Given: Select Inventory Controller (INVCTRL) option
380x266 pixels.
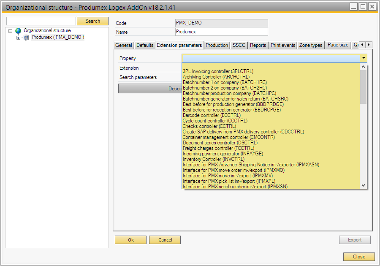Looking at the screenshot, I should click(x=213, y=159).
